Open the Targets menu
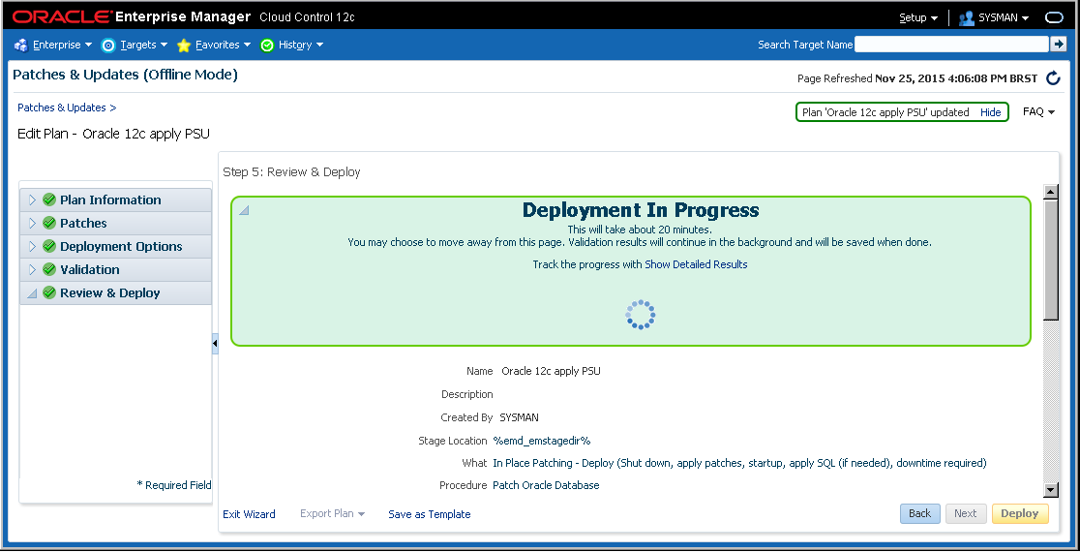 point(144,45)
